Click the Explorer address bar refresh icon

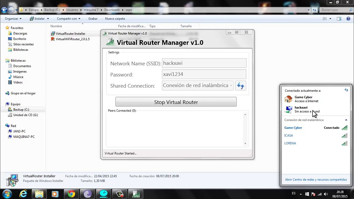tap(314, 10)
